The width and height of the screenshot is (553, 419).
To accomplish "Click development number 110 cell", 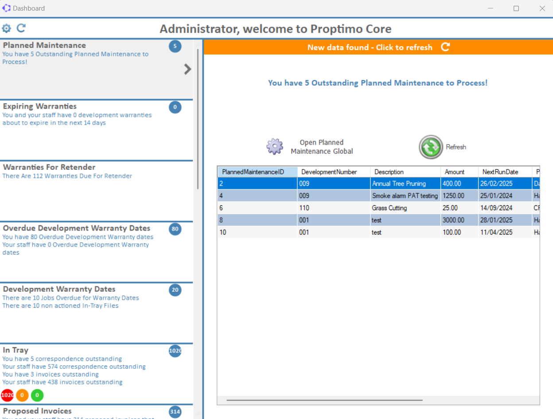I will (334, 208).
